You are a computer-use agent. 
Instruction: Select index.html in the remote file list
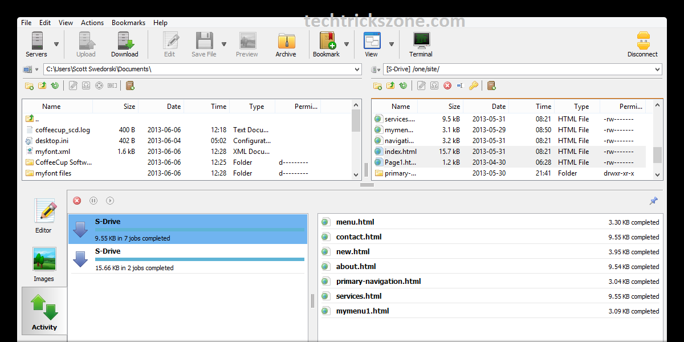(400, 152)
